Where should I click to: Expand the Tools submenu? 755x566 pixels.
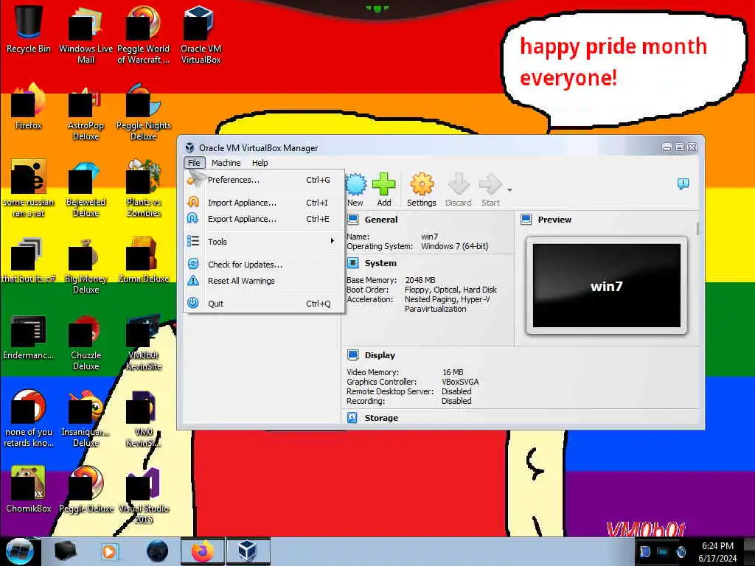click(x=265, y=242)
